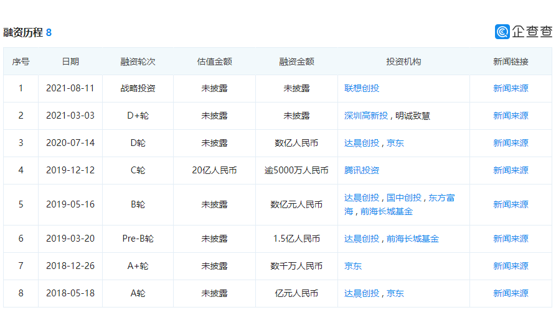Open 深圳高新投 investor link
The image size is (556, 310).
(x=366, y=116)
